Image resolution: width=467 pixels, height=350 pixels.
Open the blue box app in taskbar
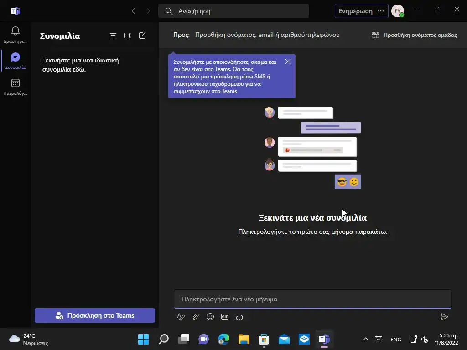(304, 339)
